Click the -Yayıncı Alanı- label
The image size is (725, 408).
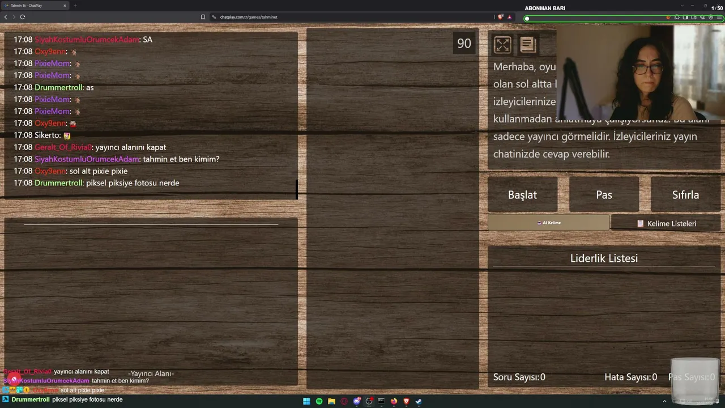tap(151, 373)
